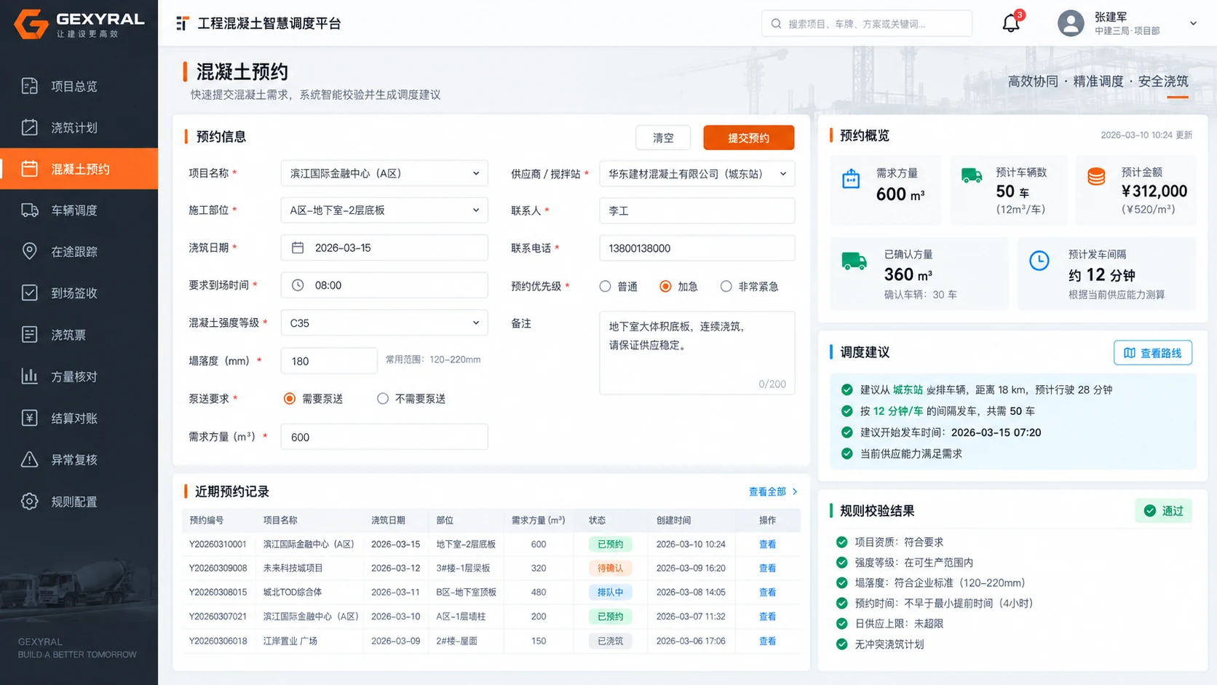
Task: Open the 混凝土强度等级 C35 dropdown
Action: [384, 322]
